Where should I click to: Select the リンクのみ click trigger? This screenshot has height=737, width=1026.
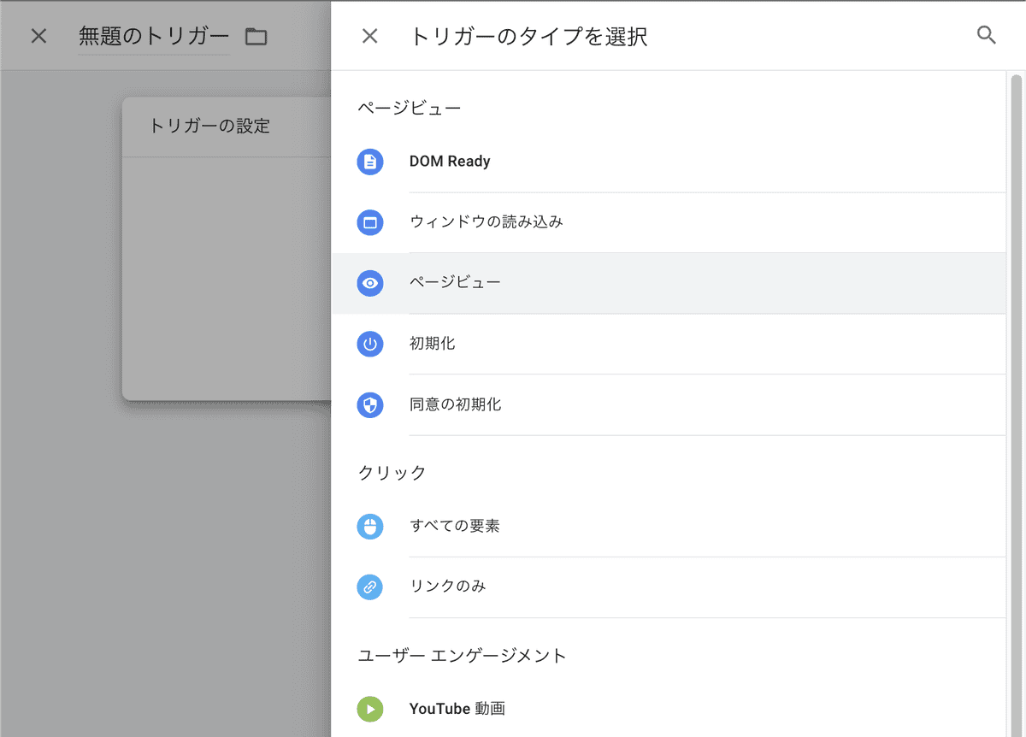tap(669, 587)
